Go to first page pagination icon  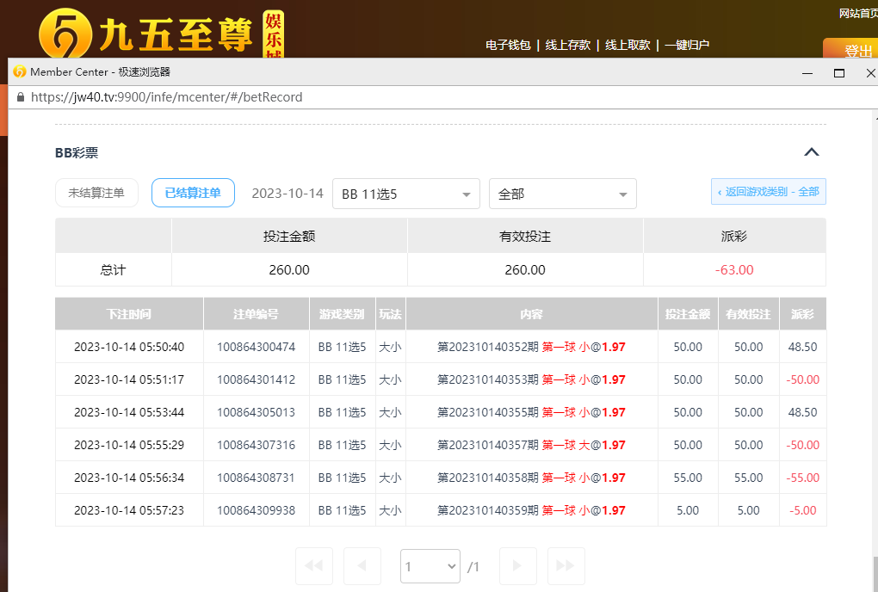[313, 566]
